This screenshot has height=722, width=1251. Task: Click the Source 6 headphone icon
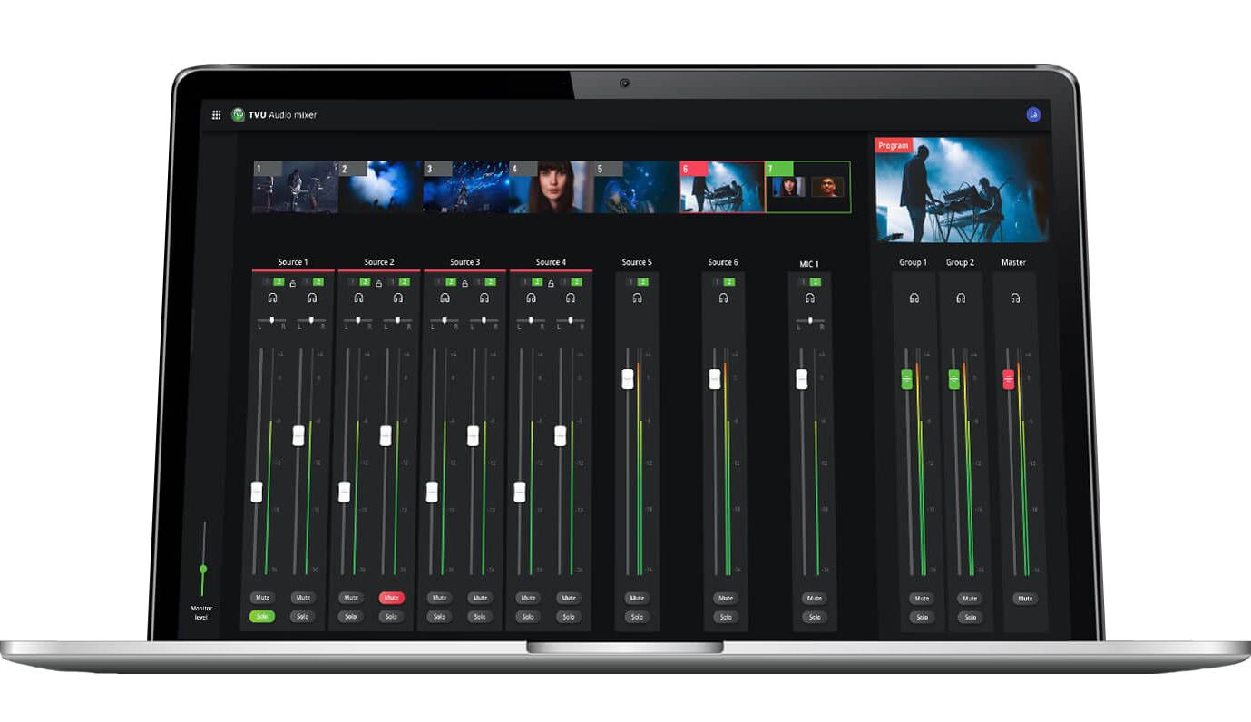[723, 298]
